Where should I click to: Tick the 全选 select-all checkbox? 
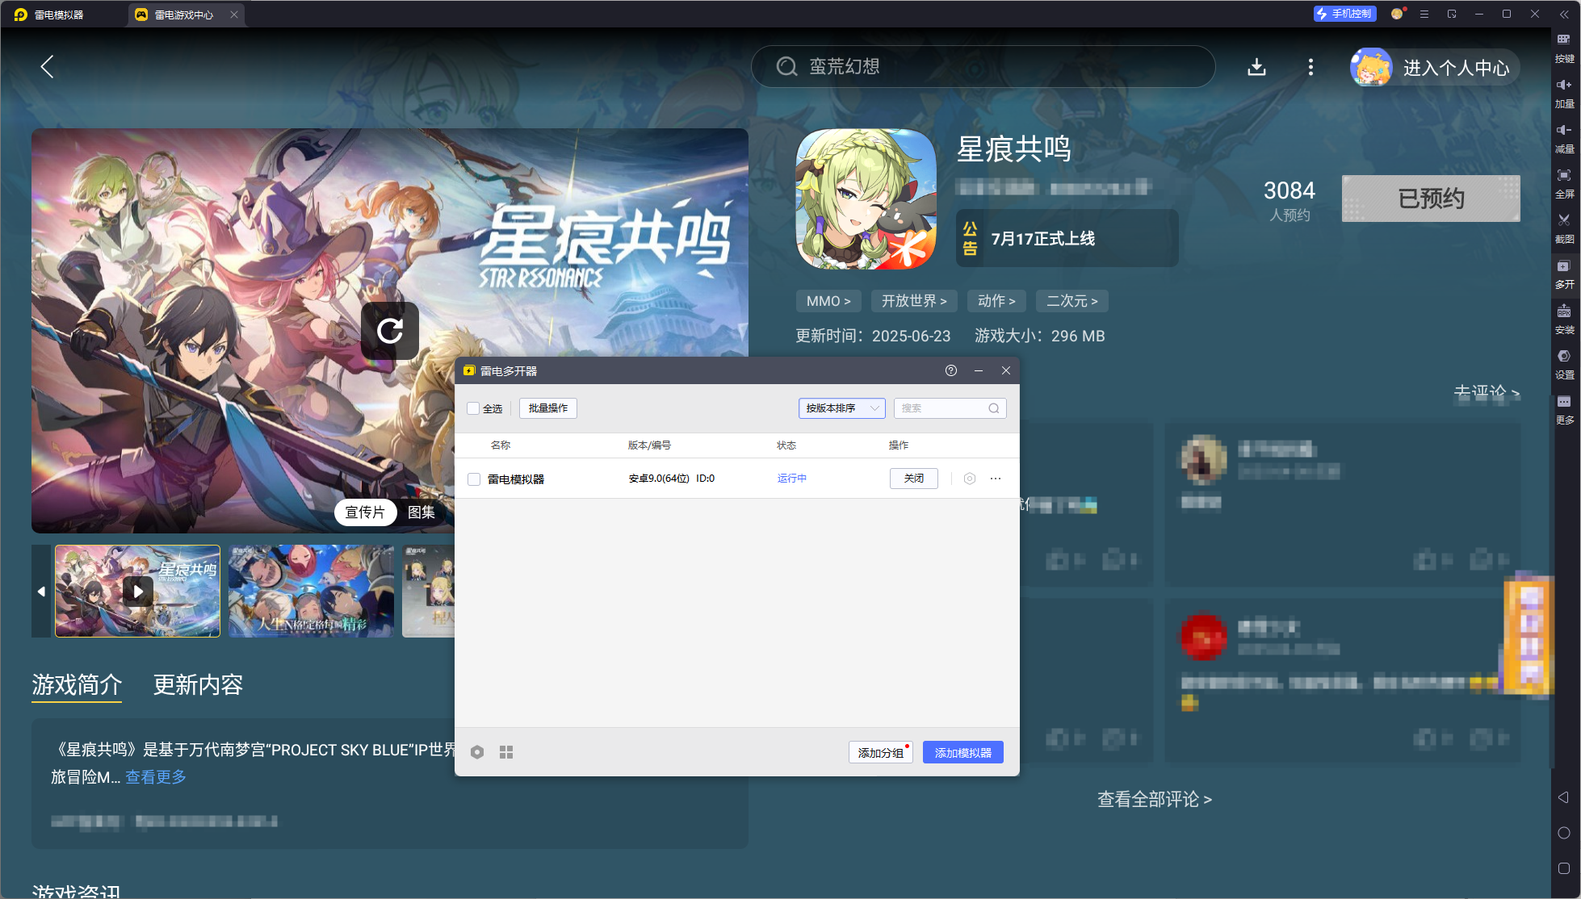(x=473, y=408)
